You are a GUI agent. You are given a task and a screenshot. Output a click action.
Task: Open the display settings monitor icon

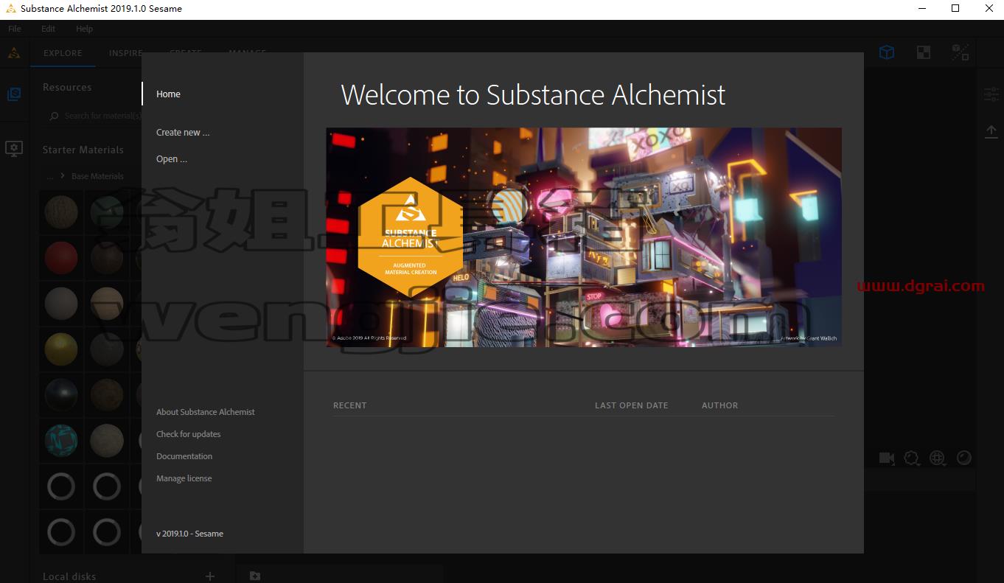coord(13,149)
